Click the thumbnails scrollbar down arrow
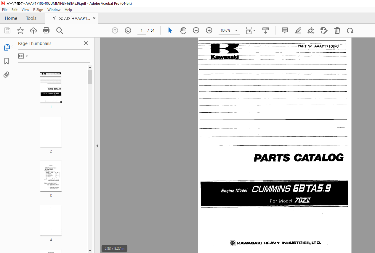 click(90, 251)
